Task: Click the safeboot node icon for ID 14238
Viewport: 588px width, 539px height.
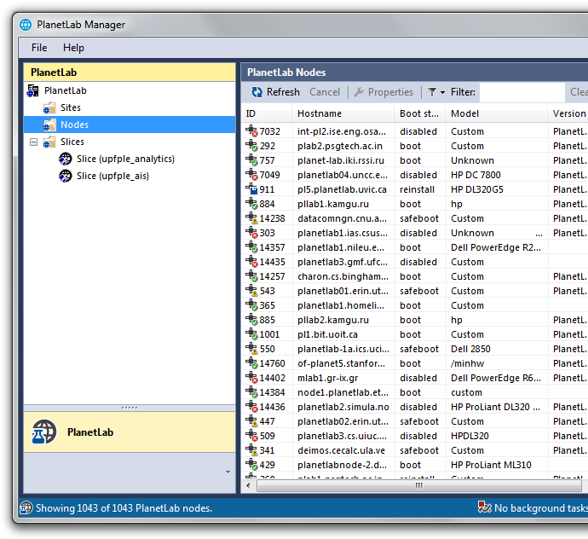Action: coord(251,218)
